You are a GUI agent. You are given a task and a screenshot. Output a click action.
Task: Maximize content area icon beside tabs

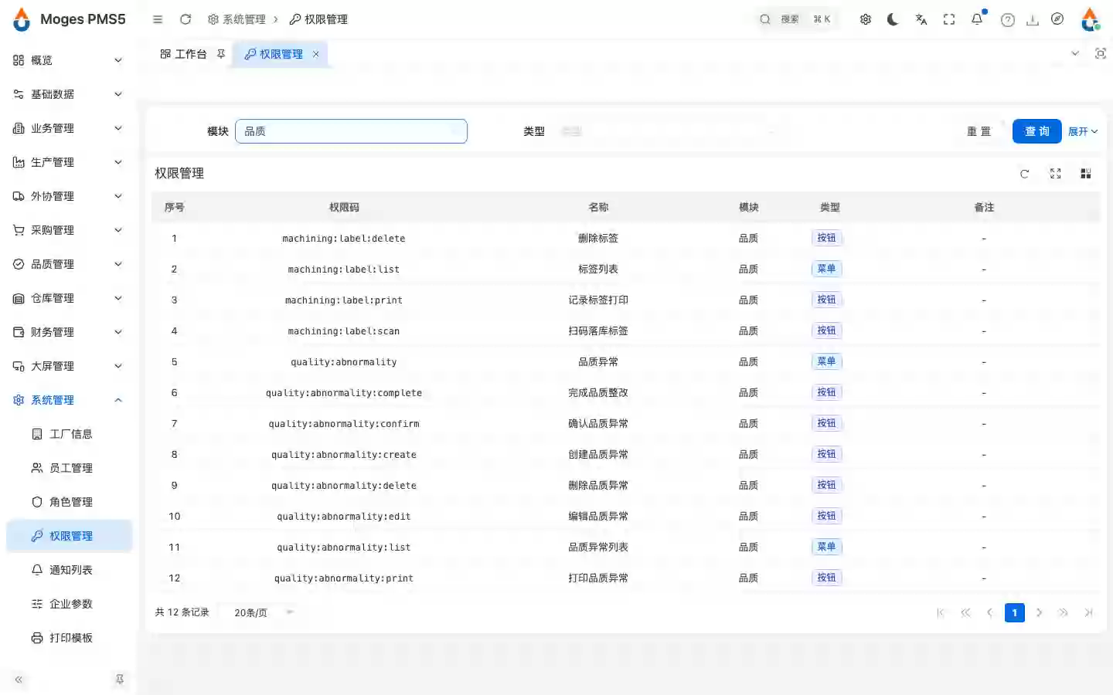coord(1101,53)
